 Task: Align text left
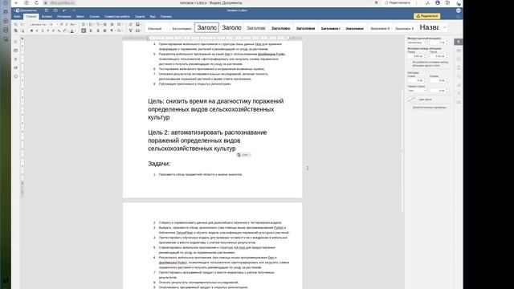click(x=84, y=31)
